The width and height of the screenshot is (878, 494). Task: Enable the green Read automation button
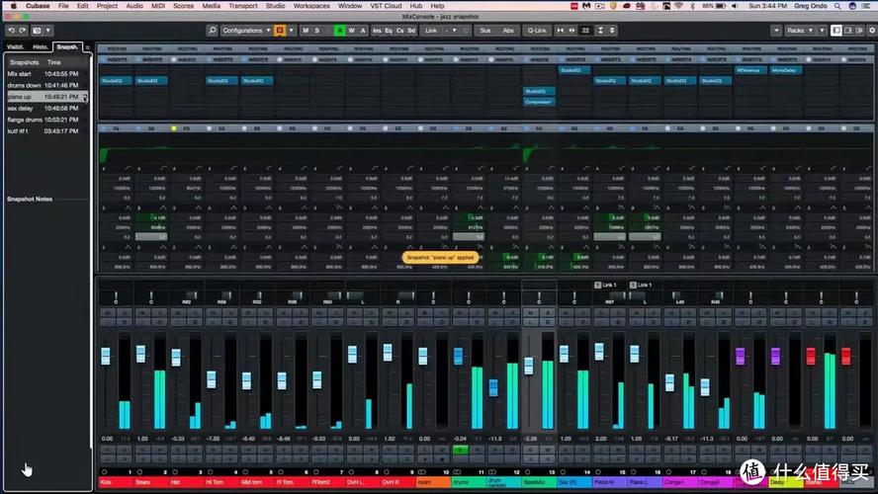point(339,31)
